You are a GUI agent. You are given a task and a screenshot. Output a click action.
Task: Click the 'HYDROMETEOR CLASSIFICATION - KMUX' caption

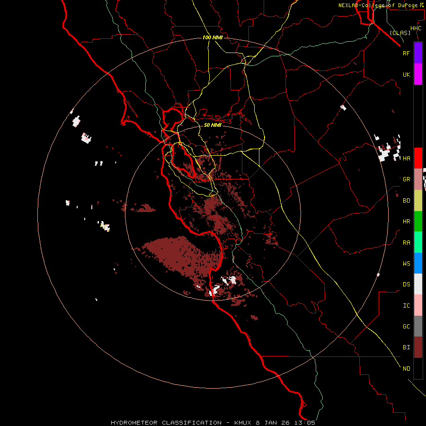(x=182, y=423)
